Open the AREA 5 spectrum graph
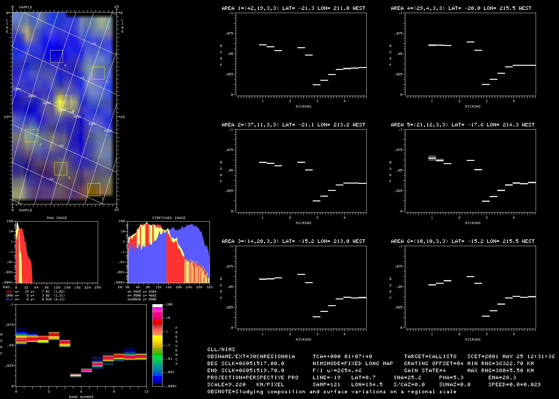The height and width of the screenshot is (399, 559). tap(471, 170)
